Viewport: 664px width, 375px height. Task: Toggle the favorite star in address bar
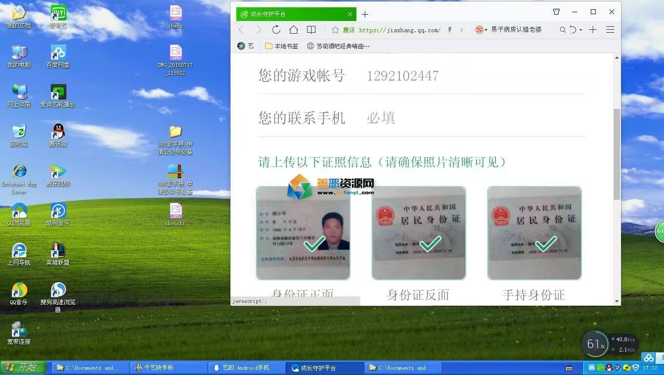click(x=335, y=30)
